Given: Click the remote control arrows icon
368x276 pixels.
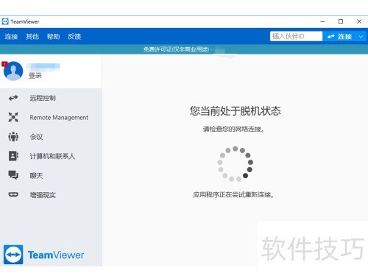Looking at the screenshot, I should pos(13,98).
